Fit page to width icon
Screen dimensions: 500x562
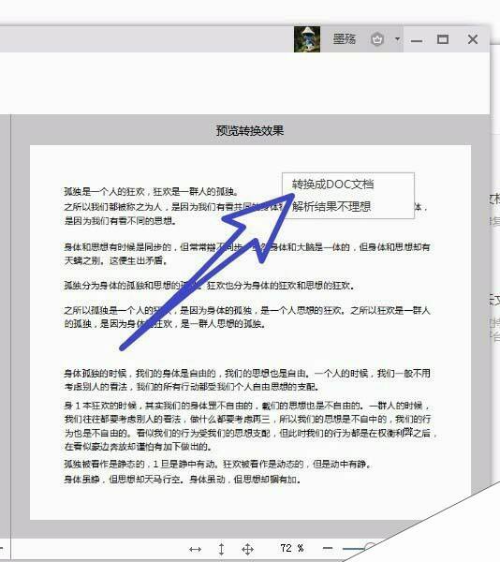tap(195, 549)
